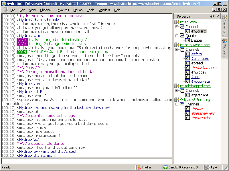Click the channel icon beside #afpriv
The height and width of the screenshot is (171, 229).
[x=187, y=54]
